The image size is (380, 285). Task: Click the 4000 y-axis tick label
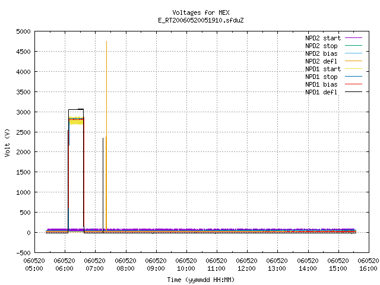click(23, 72)
